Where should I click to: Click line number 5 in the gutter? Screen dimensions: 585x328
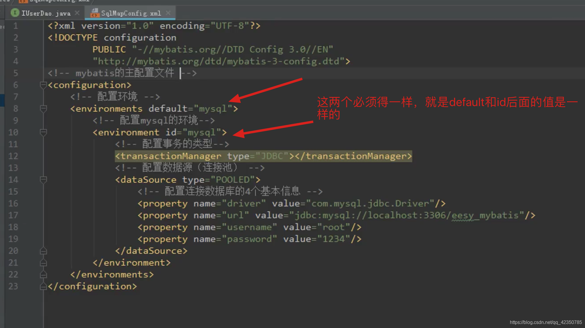click(16, 73)
